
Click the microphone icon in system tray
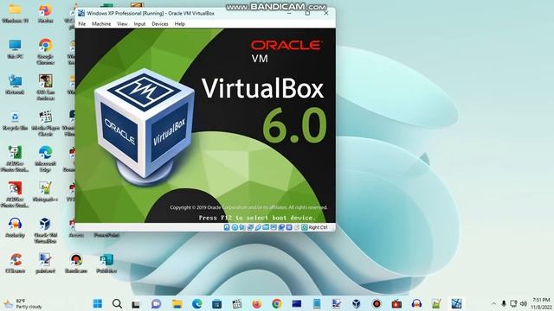(504, 303)
